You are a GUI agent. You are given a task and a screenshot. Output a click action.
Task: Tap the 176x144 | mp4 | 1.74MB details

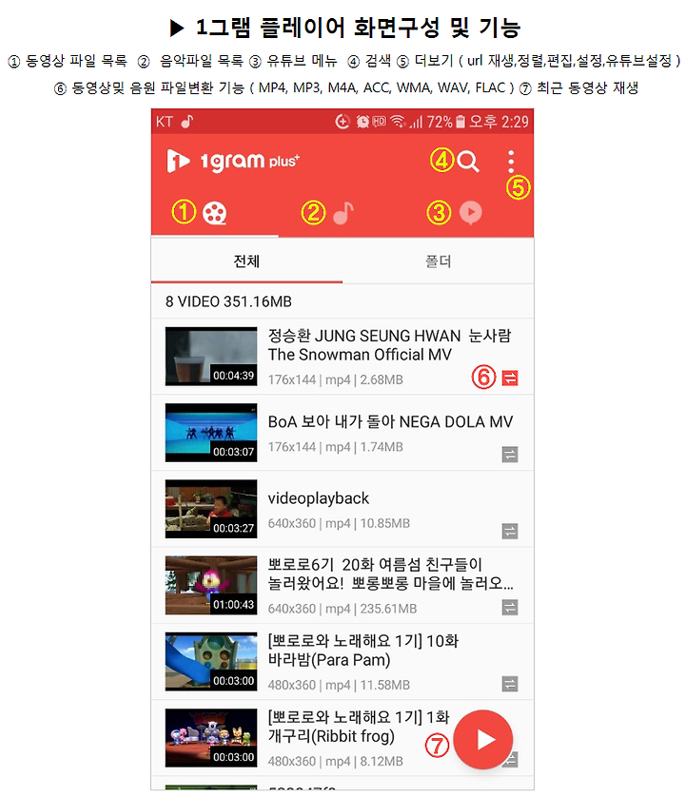[x=336, y=447]
